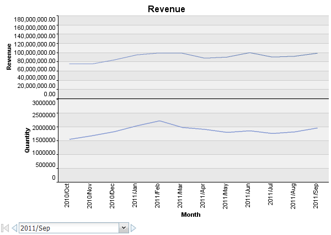Select the 2011/May axis label
The height and width of the screenshot is (235, 331).
(x=225, y=196)
